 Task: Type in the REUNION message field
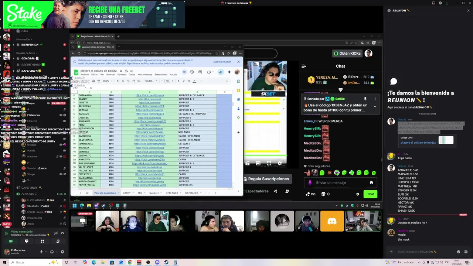point(425,252)
